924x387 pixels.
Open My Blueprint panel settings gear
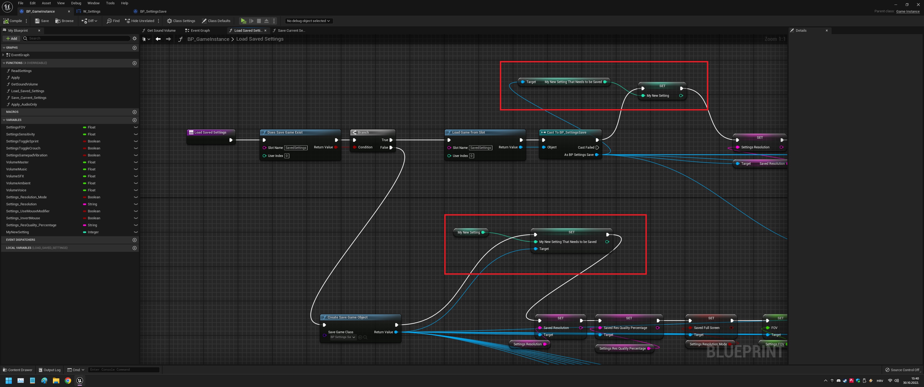pos(135,38)
